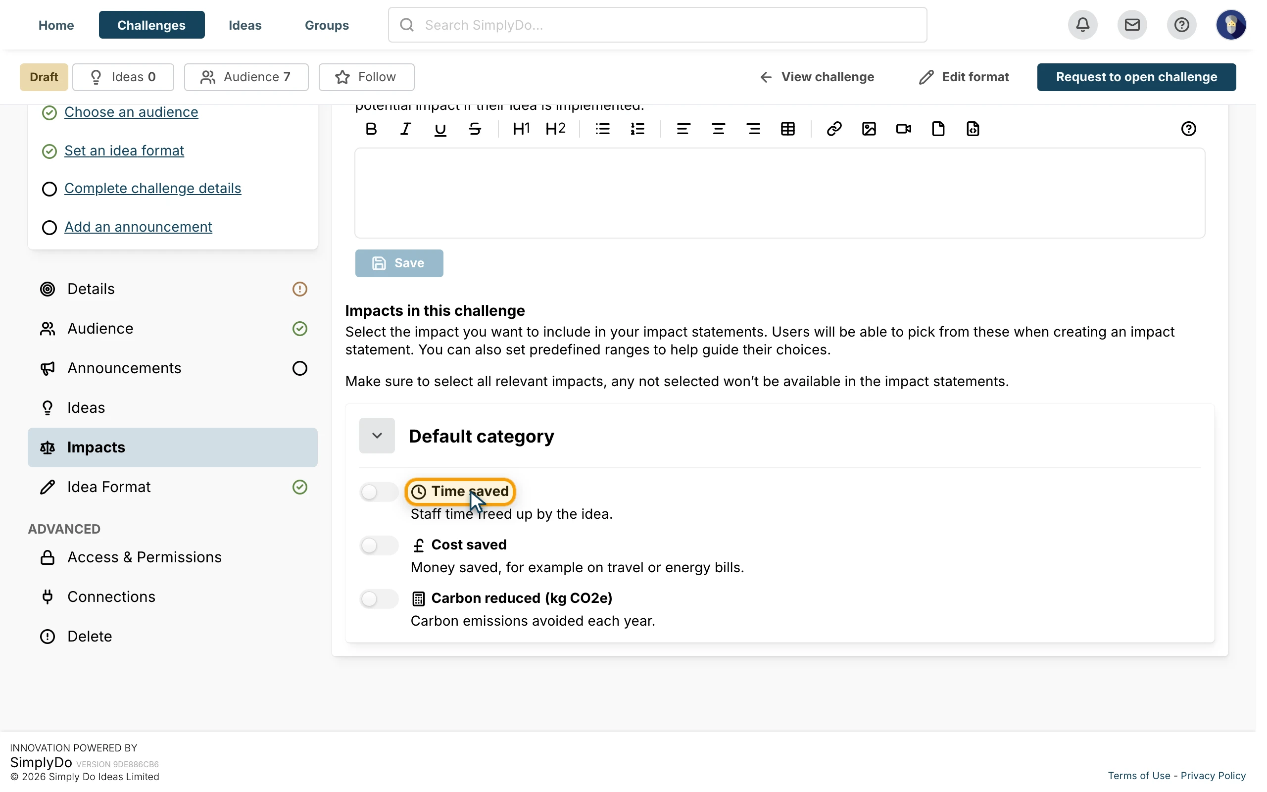Insert an image in editor
This screenshot has height=792, width=1267.
[x=869, y=129]
